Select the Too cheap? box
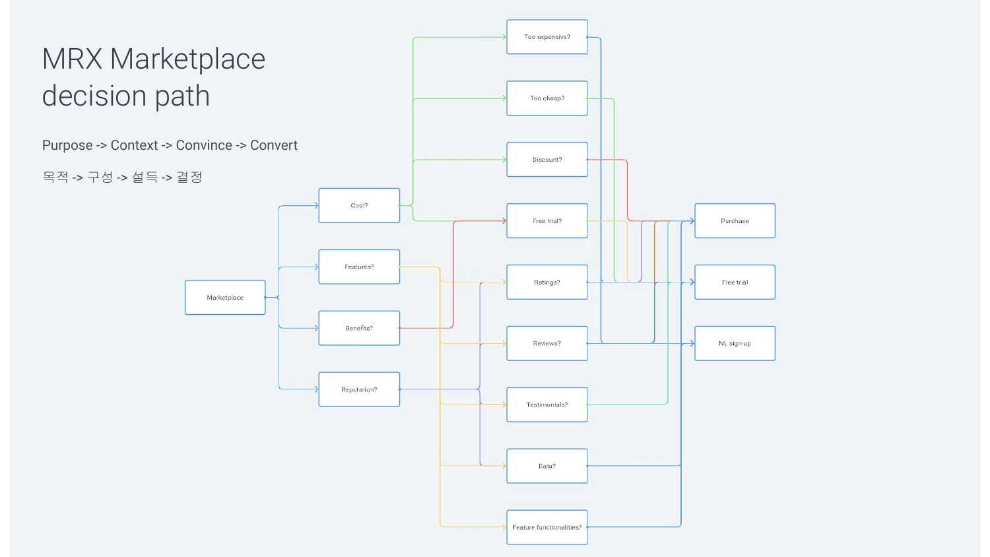 tap(547, 98)
